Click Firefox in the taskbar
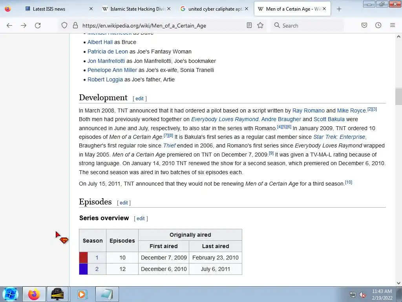The image size is (402, 302). click(x=34, y=294)
